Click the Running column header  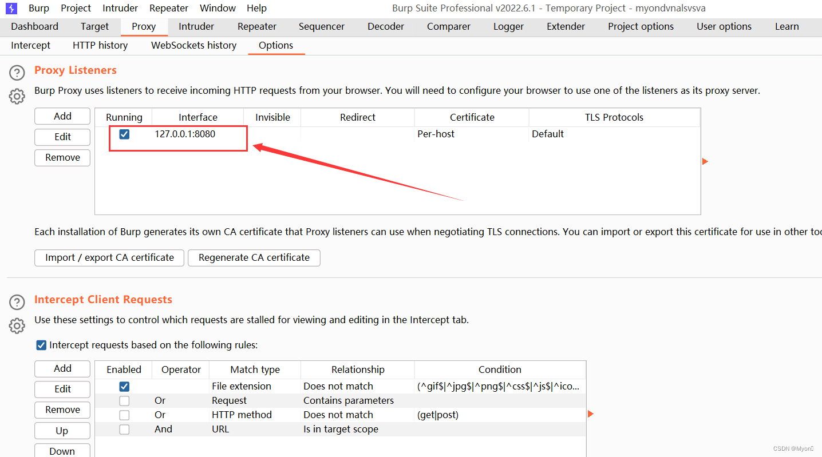[124, 117]
